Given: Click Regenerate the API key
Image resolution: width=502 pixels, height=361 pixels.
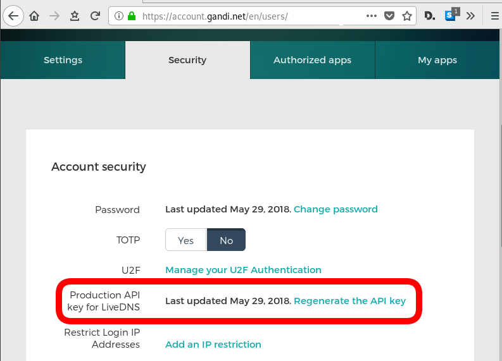Looking at the screenshot, I should (x=349, y=301).
